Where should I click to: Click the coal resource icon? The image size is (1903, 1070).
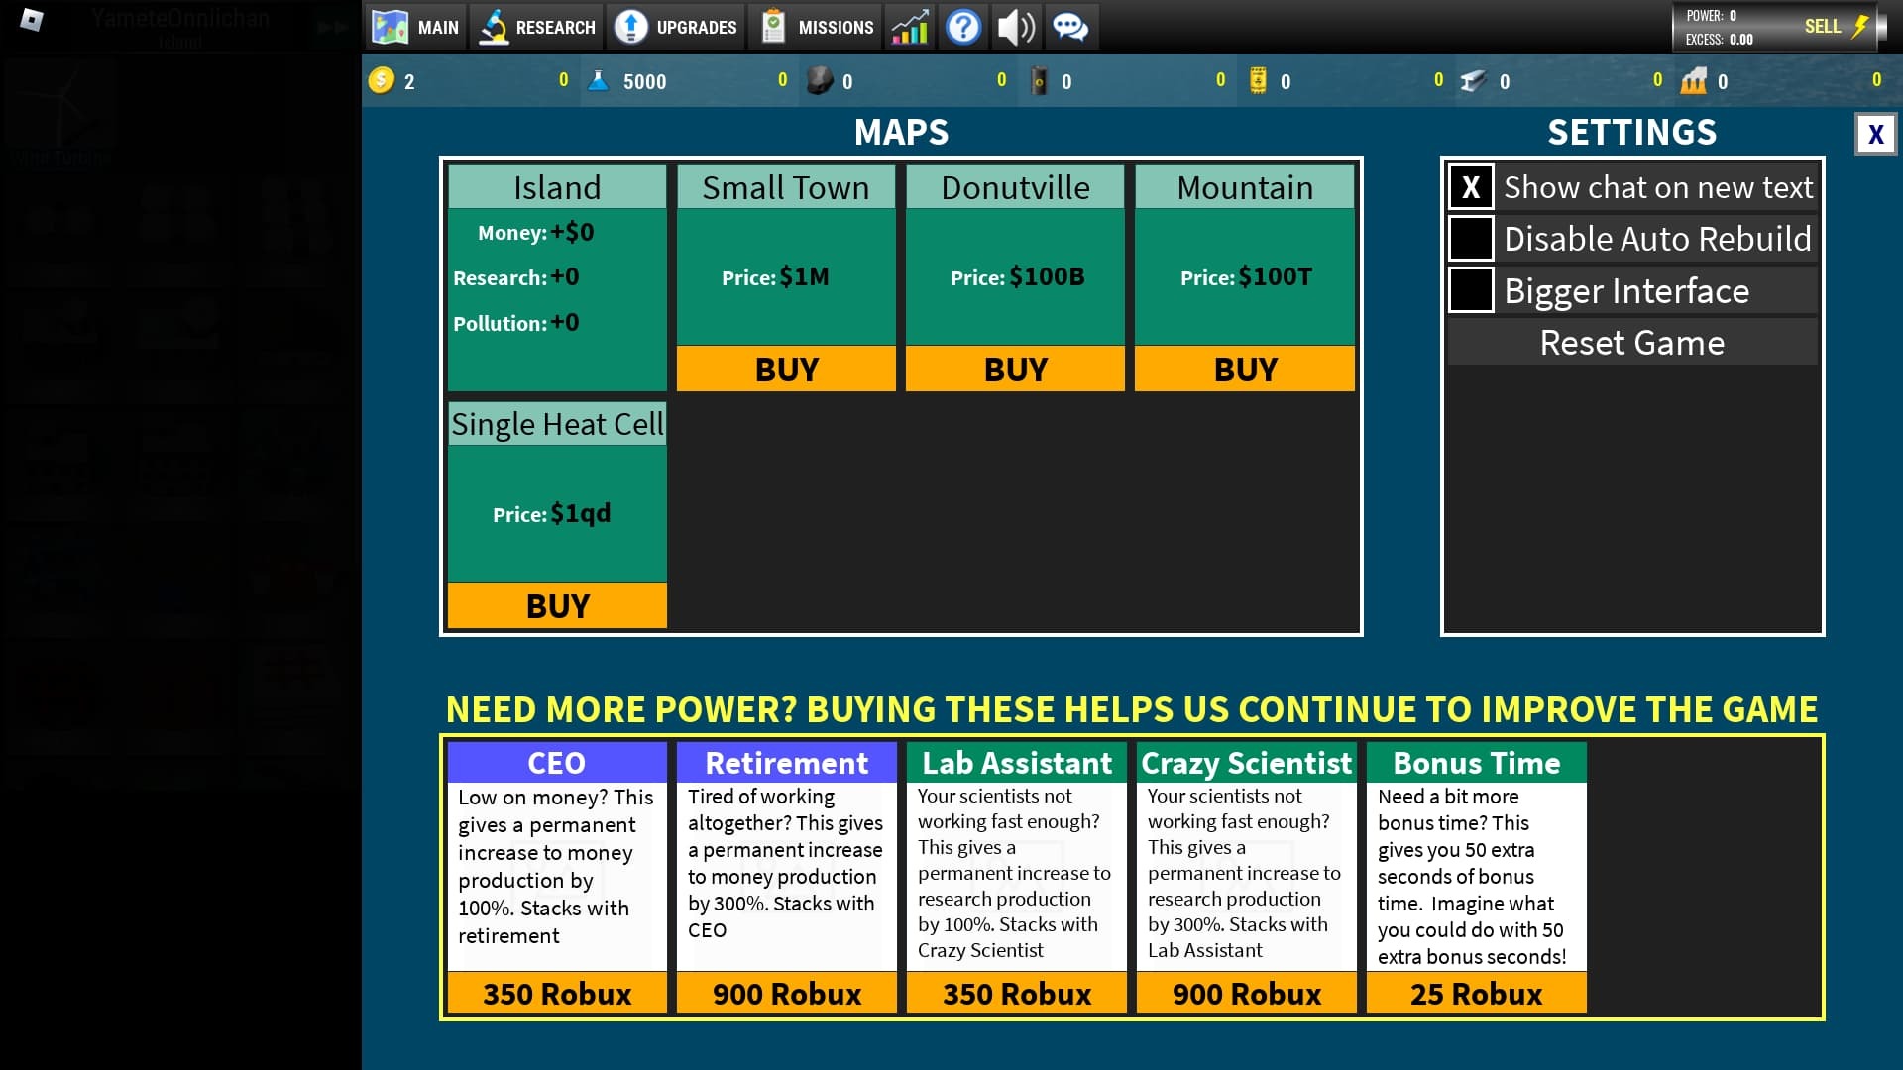819,81
